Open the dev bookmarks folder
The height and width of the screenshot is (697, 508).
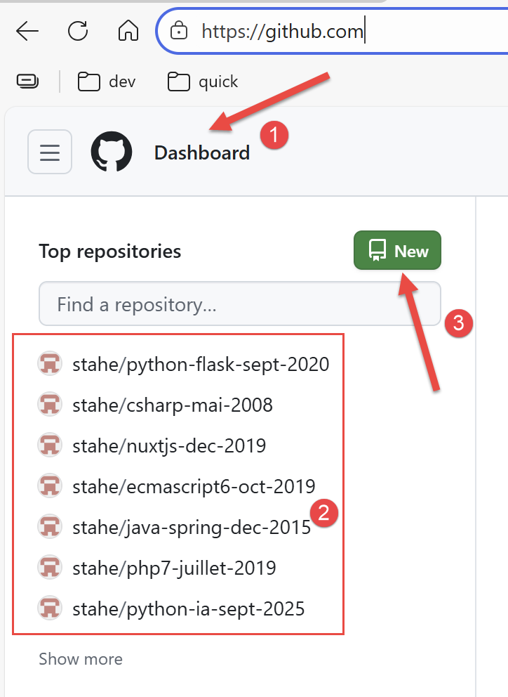tap(107, 82)
